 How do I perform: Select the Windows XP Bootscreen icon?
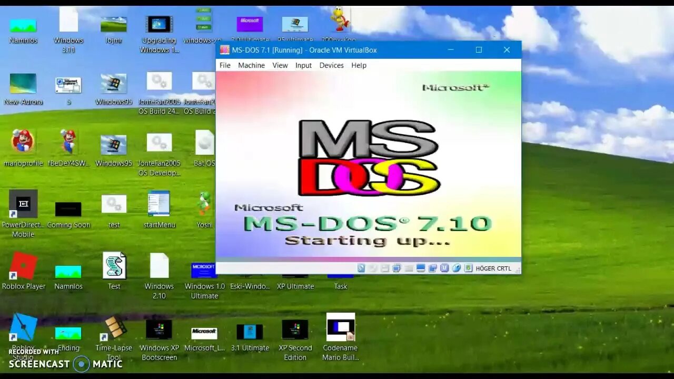159,340
